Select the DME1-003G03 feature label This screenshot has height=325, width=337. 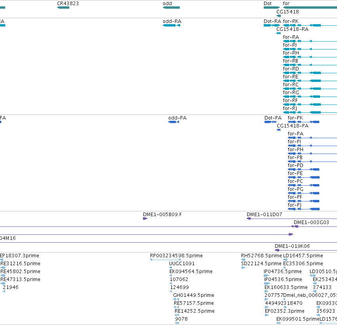(x=311, y=222)
